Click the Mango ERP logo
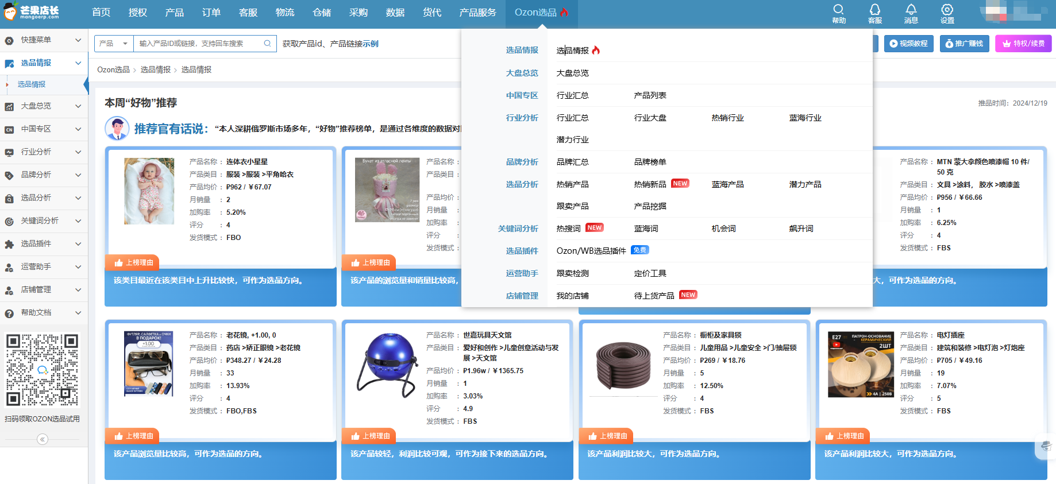1056x484 pixels. pos(32,12)
